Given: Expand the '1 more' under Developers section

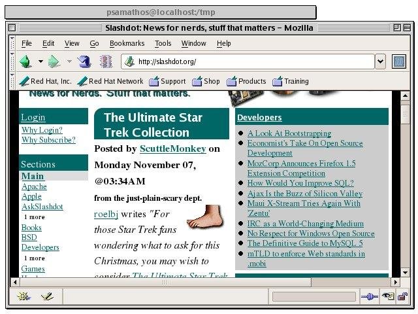Looking at the screenshot, I should click(x=35, y=258).
